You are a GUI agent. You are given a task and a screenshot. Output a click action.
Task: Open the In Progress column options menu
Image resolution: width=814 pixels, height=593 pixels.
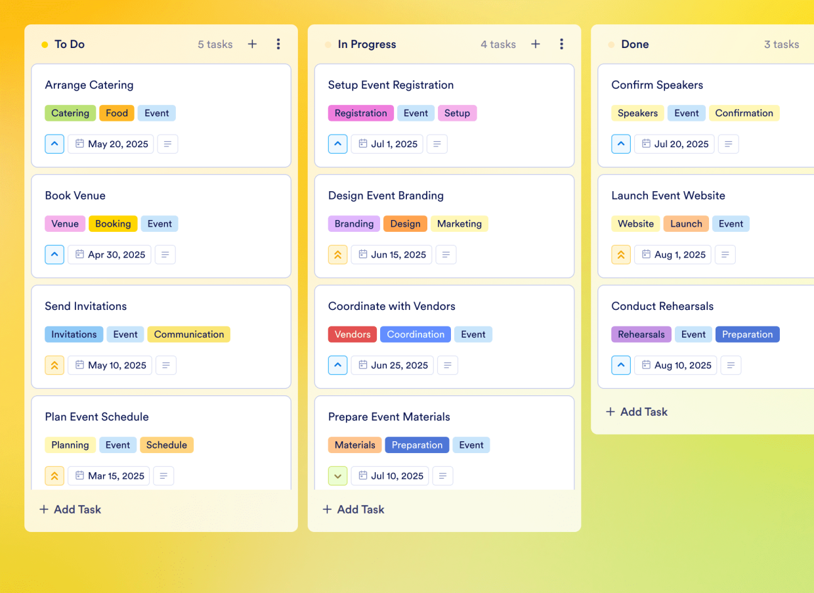click(x=561, y=44)
